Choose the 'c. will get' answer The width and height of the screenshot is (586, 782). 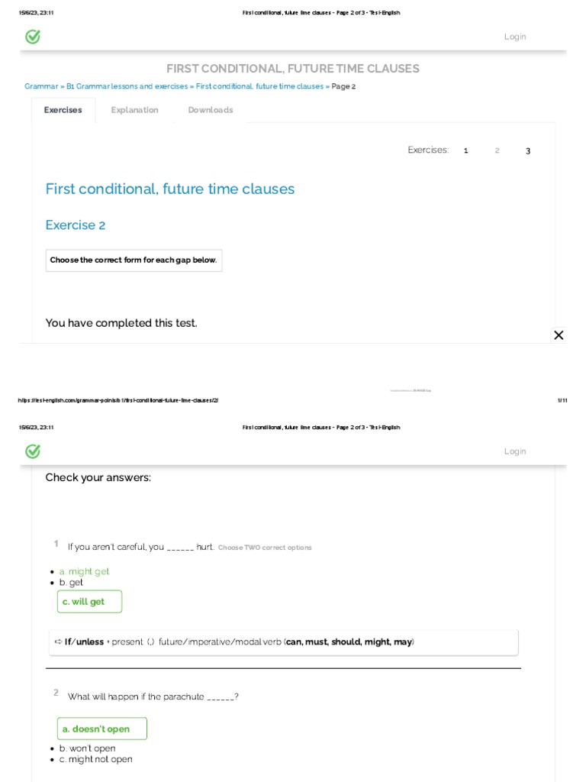89,602
